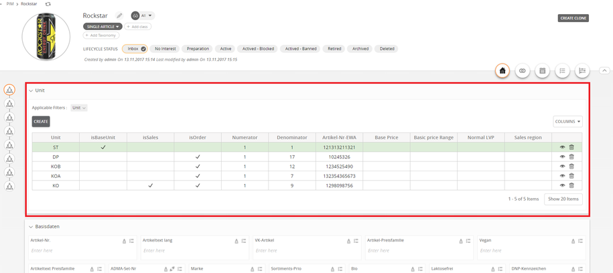Viewport: 613px width, 273px height.
Task: Toggle isSales checkmark for KO row
Action: 151,186
